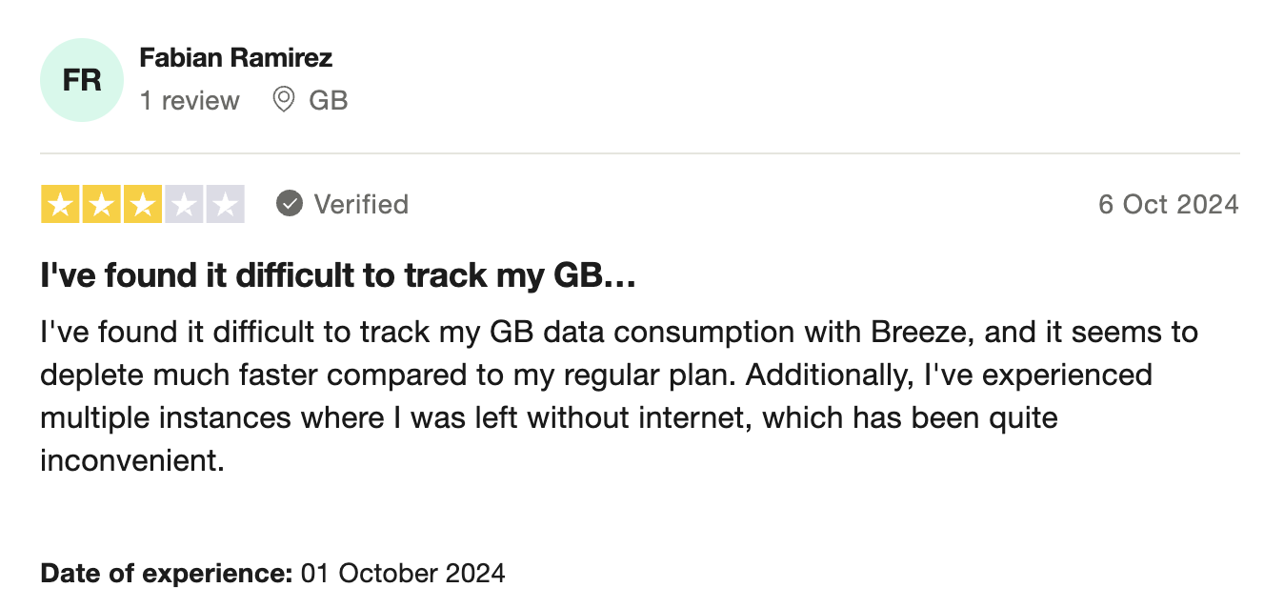Click the 6 Oct 2024 review date
The image size is (1284, 608).
point(1169,204)
